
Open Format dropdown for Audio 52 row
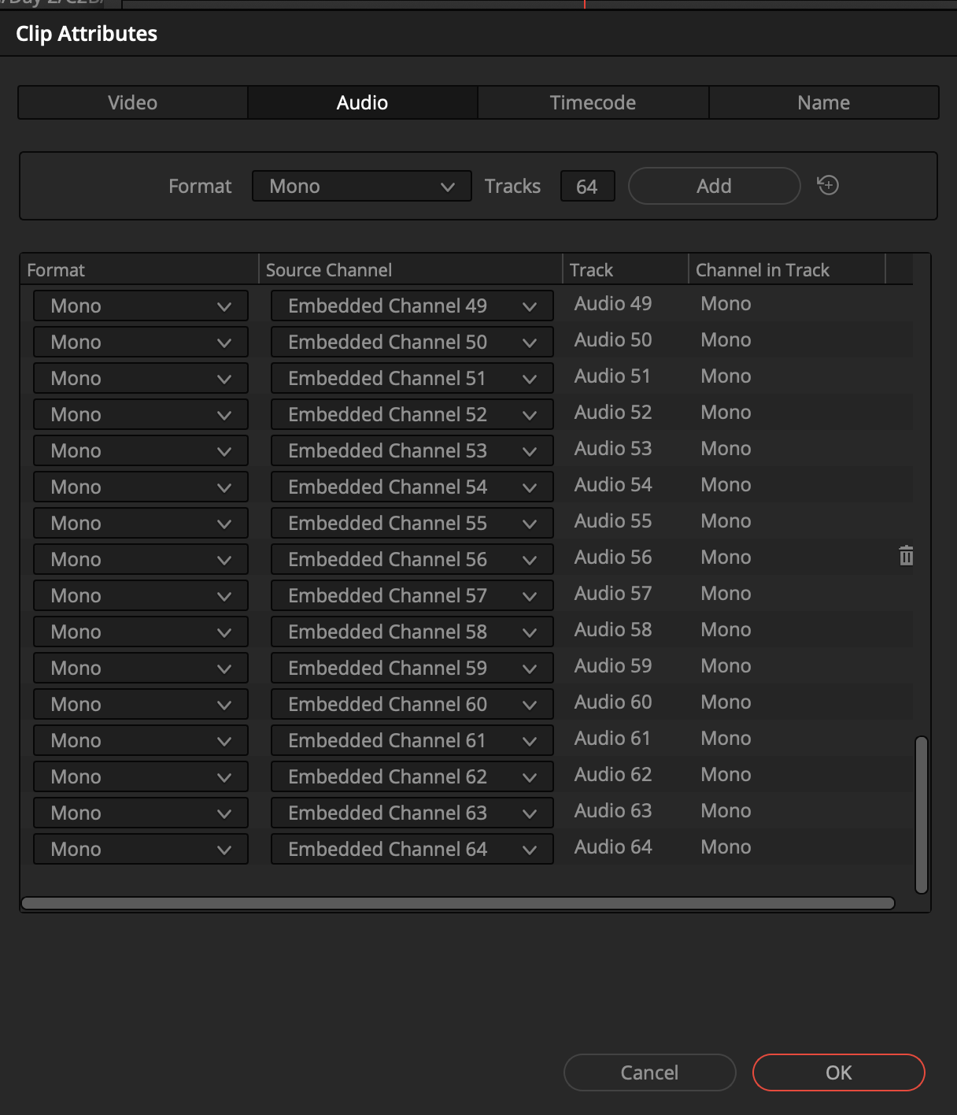click(x=140, y=415)
